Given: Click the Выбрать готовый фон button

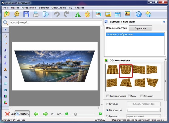Looking at the screenshot, I should coord(143,104).
